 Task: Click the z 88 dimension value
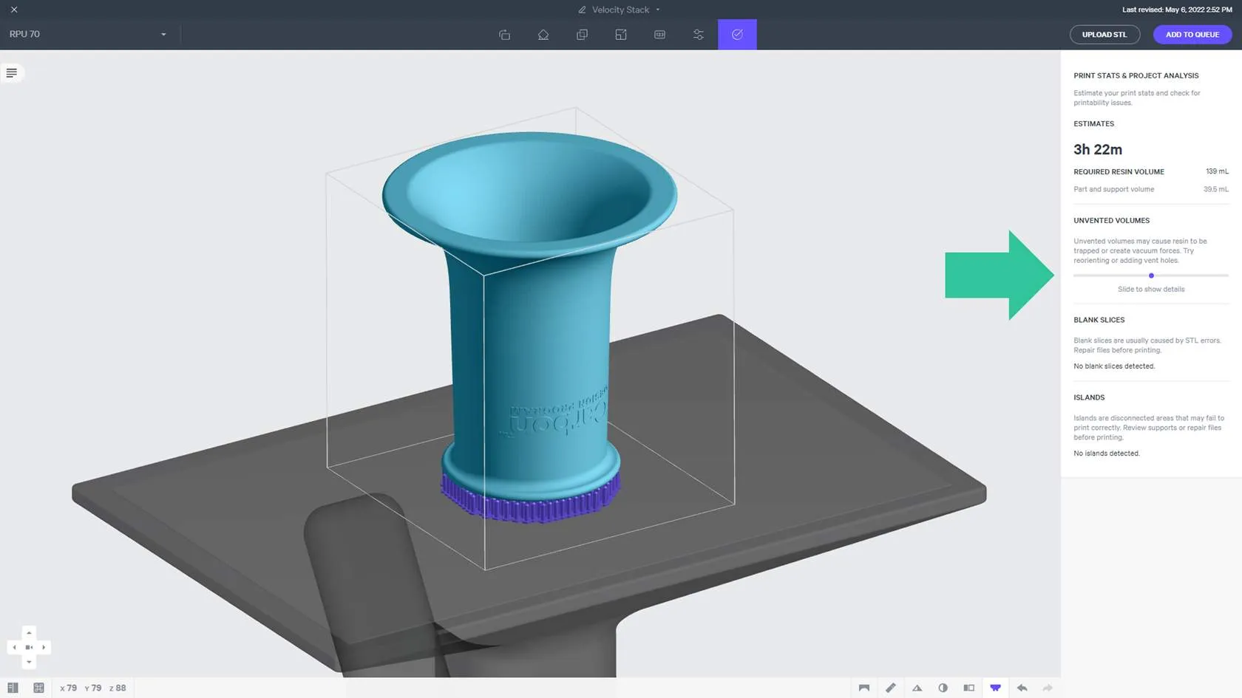coord(118,688)
